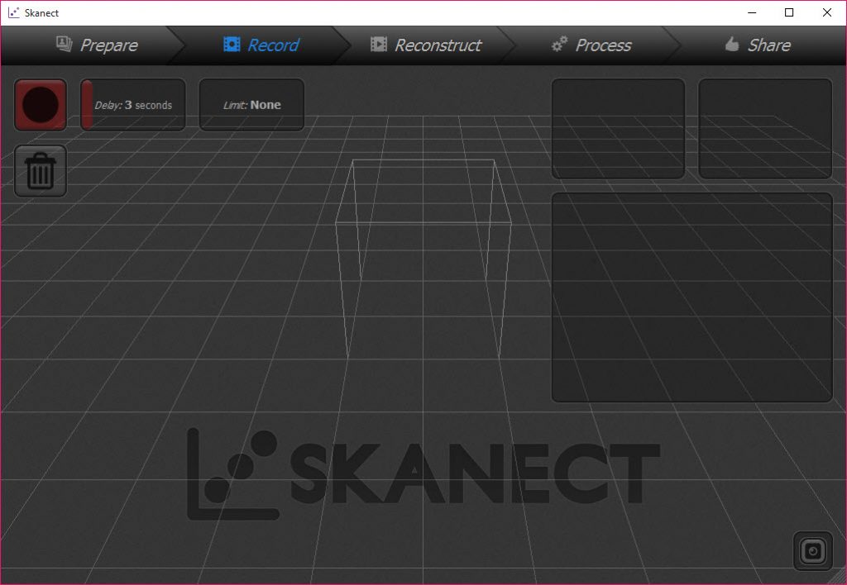This screenshot has height=585, width=847.
Task: Delete the scan with the trash icon
Action: click(x=41, y=171)
